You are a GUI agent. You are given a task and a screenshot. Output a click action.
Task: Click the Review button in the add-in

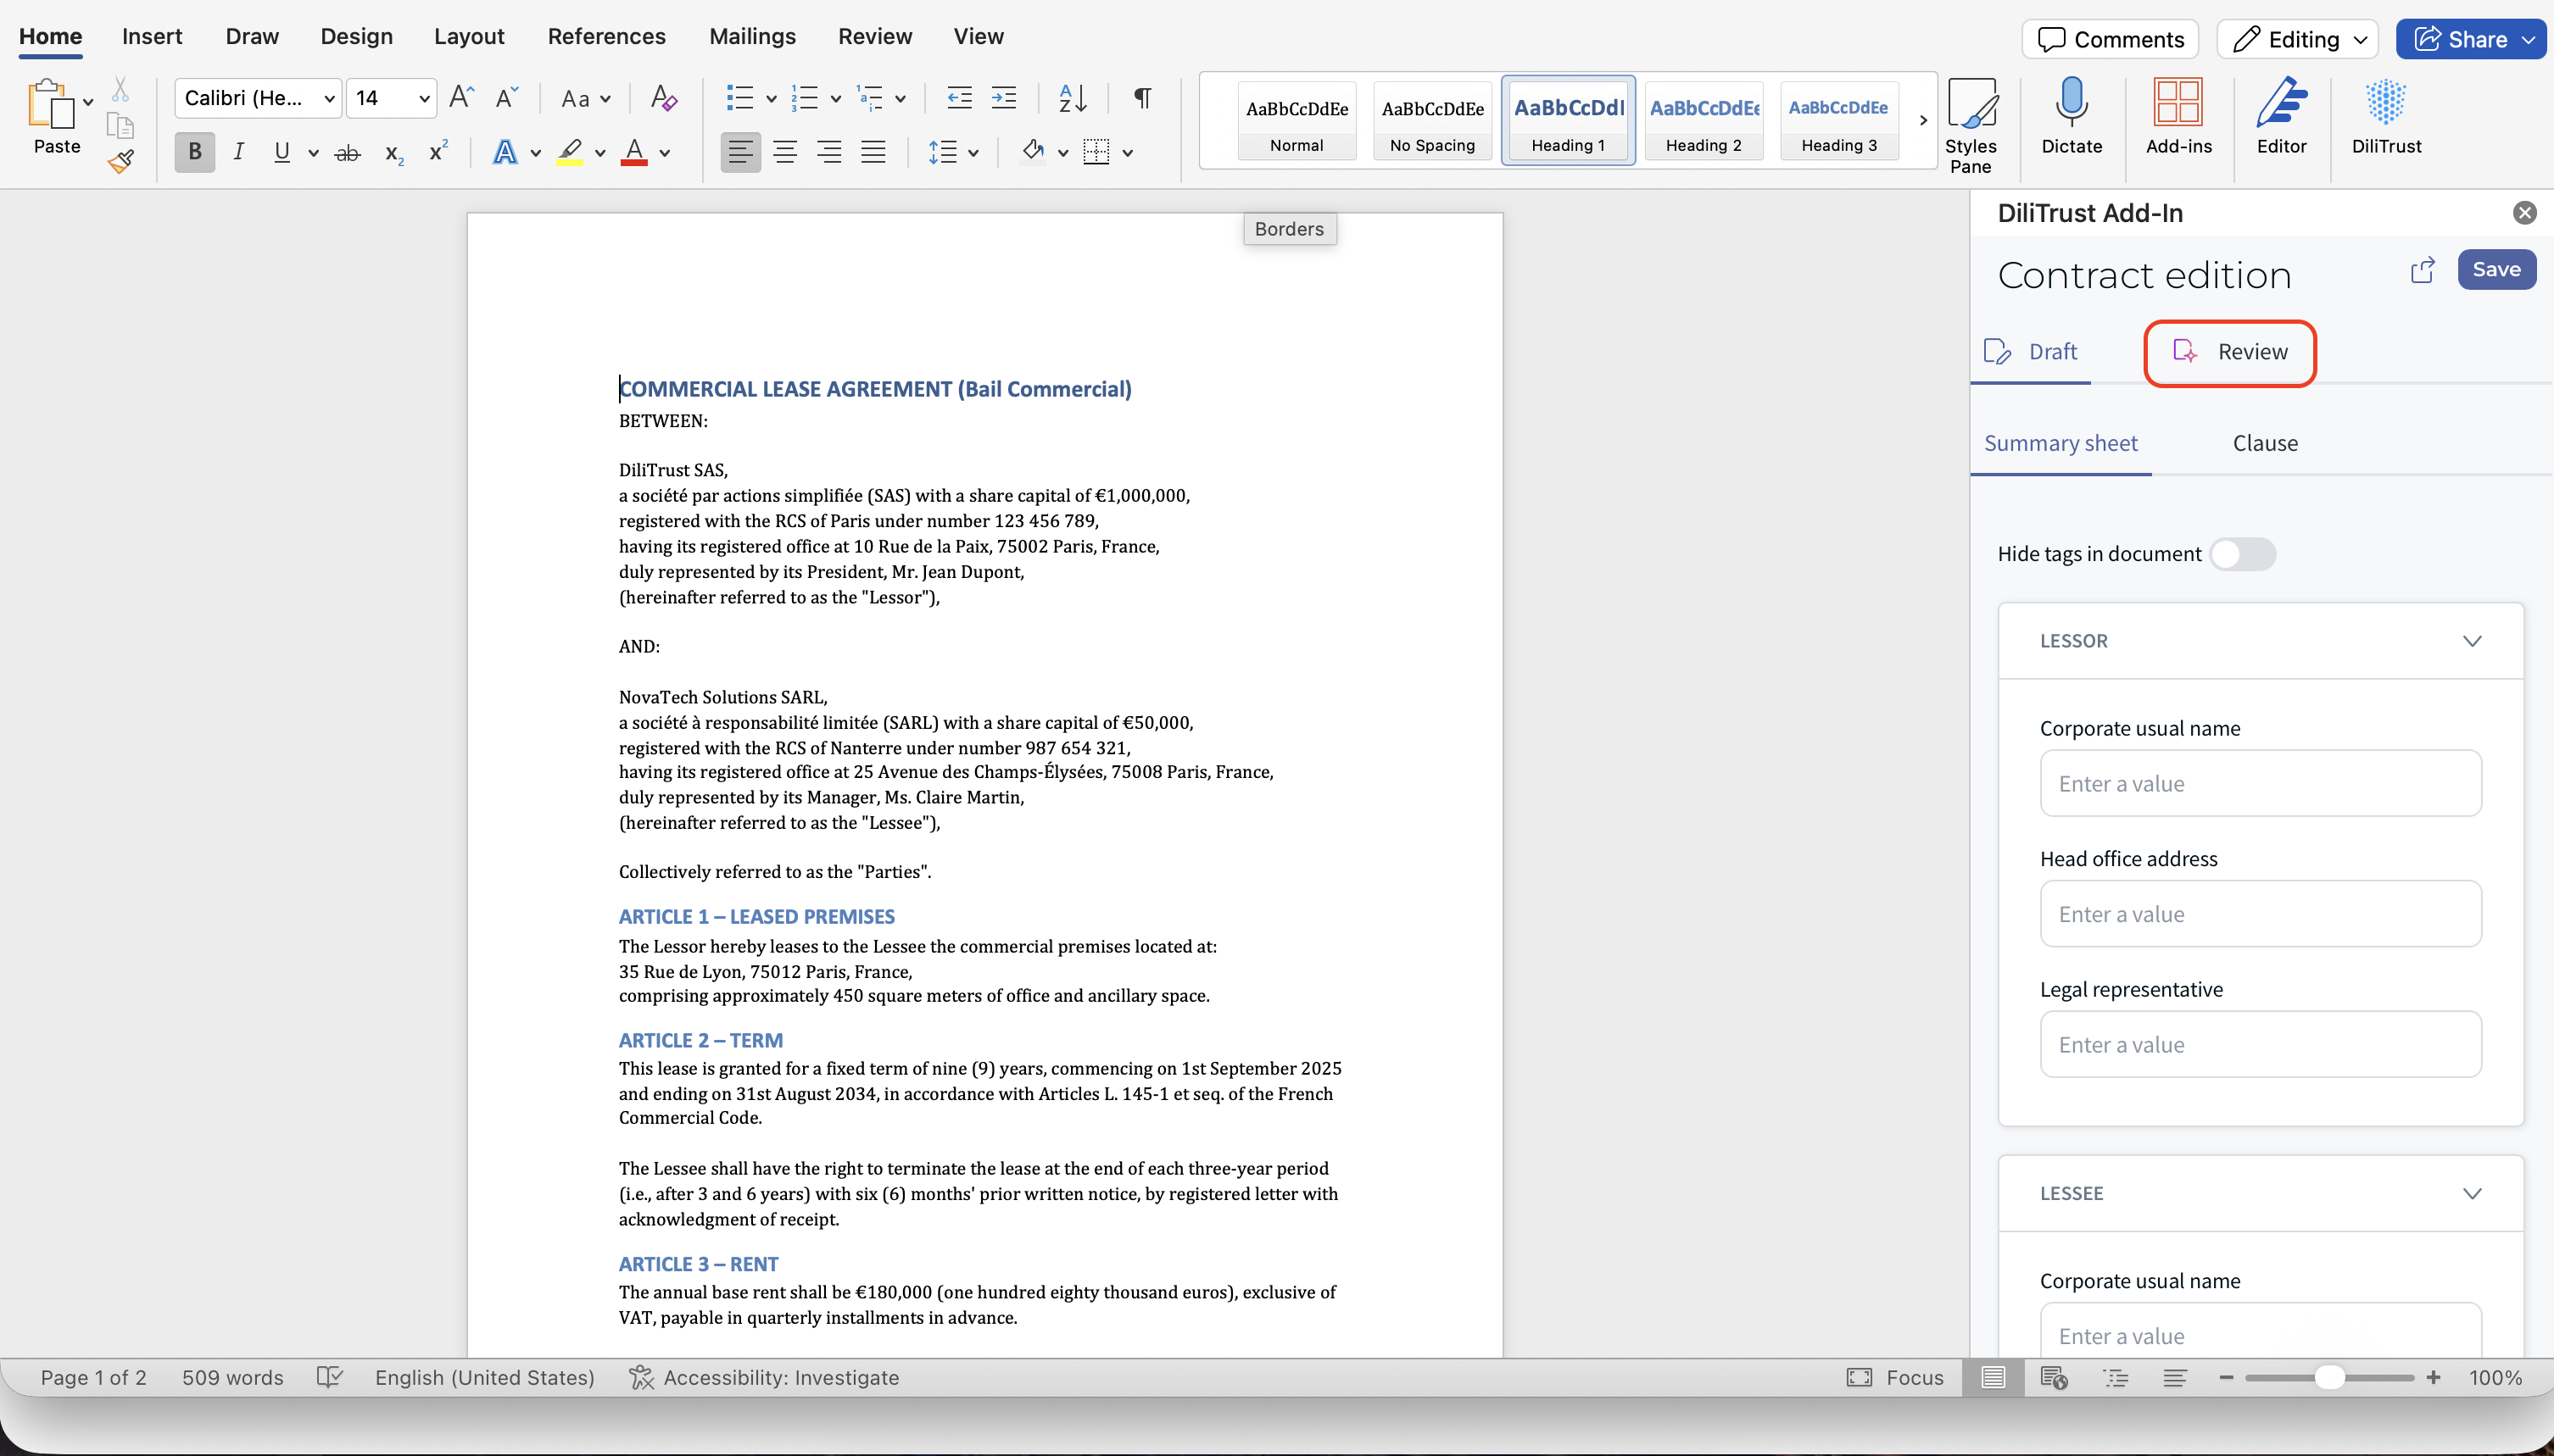pyautogui.click(x=2230, y=352)
